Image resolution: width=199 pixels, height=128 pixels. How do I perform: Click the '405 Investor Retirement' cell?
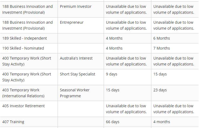[x=29, y=109]
